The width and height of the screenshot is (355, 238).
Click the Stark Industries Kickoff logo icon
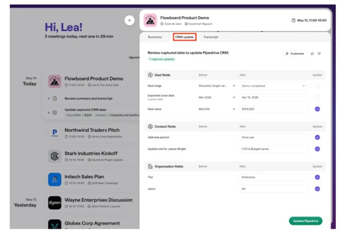click(55, 156)
